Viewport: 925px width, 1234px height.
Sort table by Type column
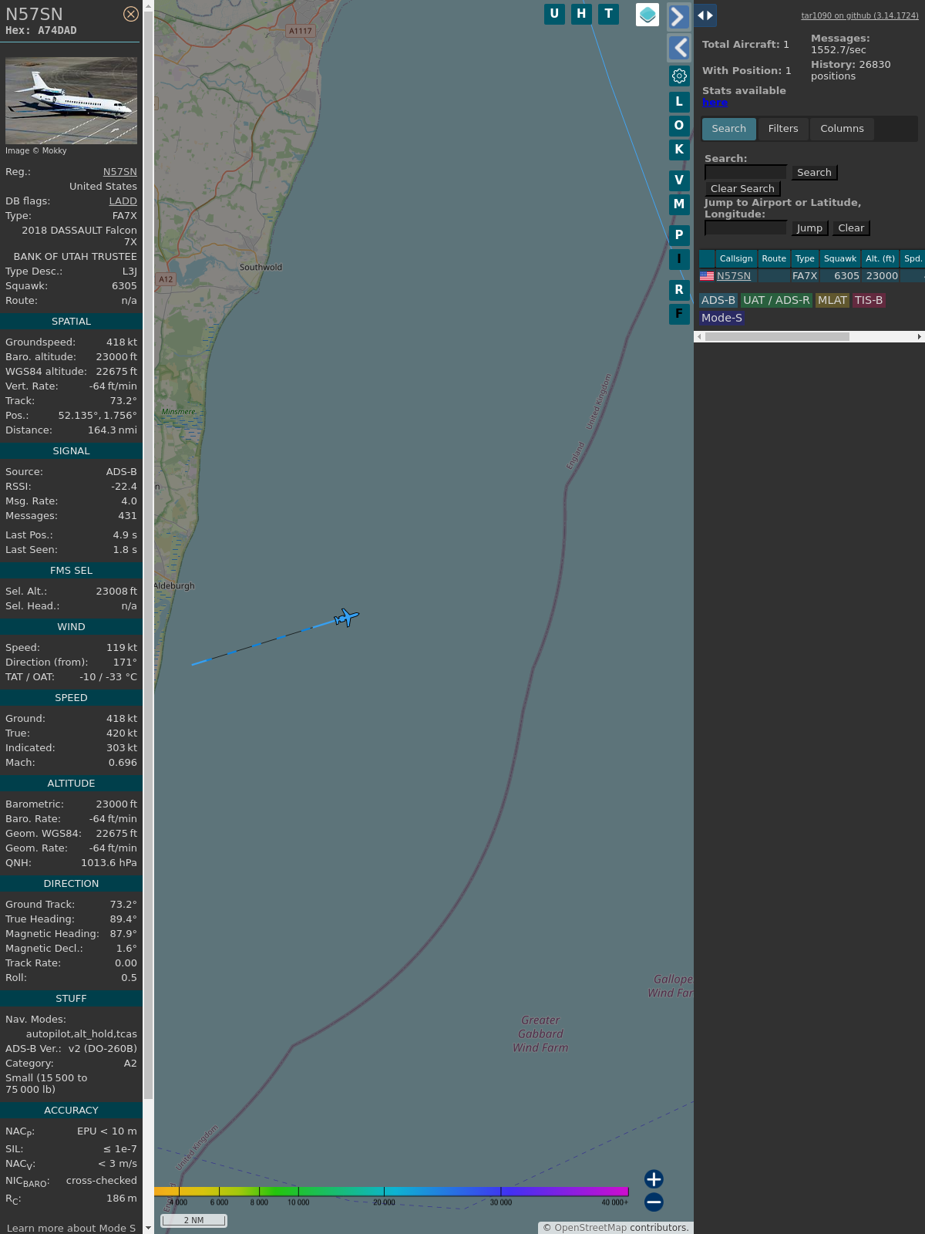pyautogui.click(x=805, y=259)
